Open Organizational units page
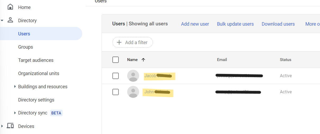Screen dimensions: 320x134 point(39,73)
